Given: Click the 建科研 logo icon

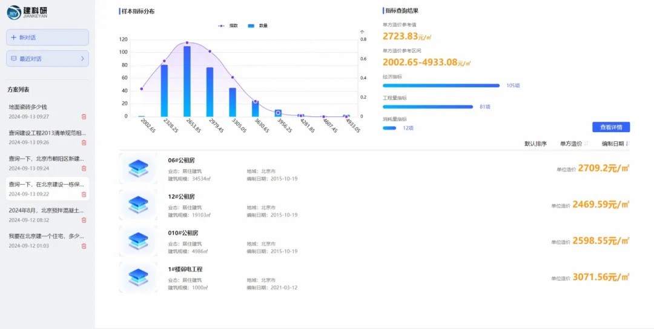Looking at the screenshot, I should pos(14,13).
